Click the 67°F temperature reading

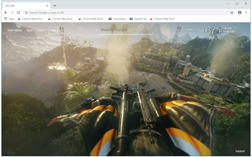click(213, 30)
